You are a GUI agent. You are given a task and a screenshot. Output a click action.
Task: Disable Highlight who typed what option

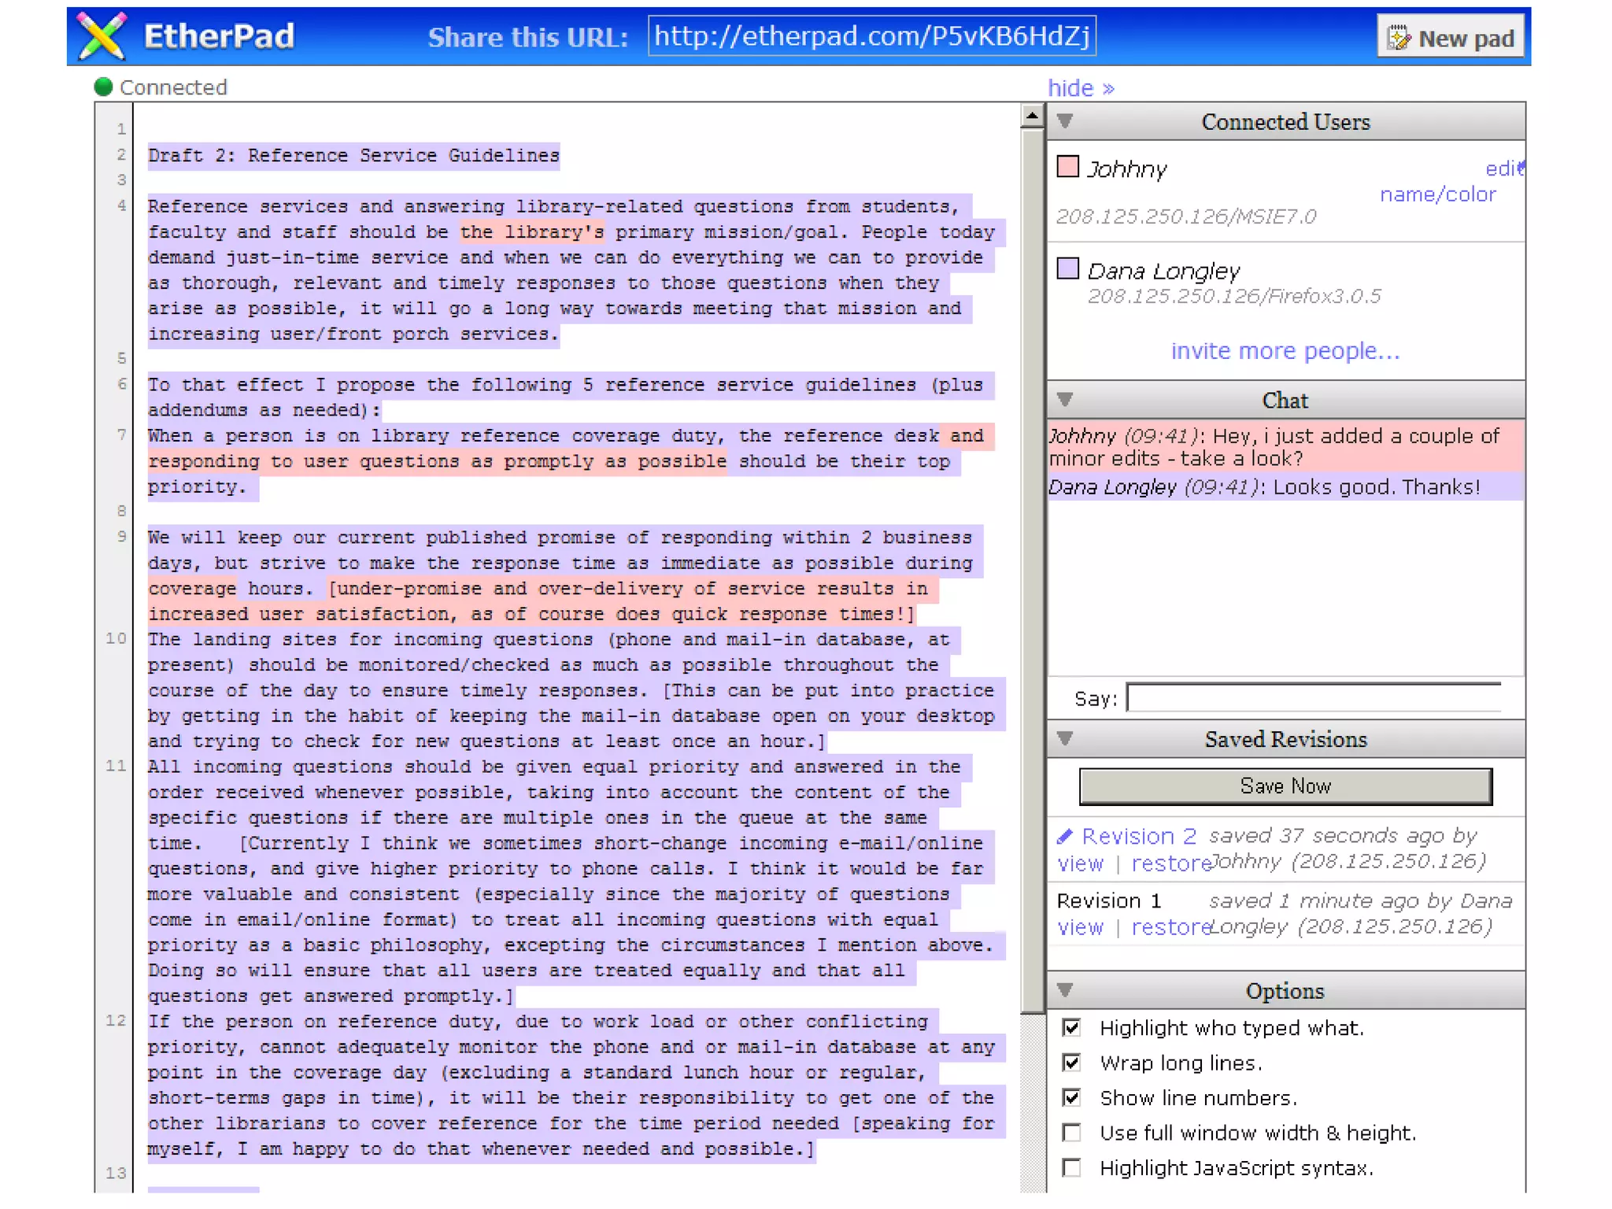pyautogui.click(x=1071, y=1027)
